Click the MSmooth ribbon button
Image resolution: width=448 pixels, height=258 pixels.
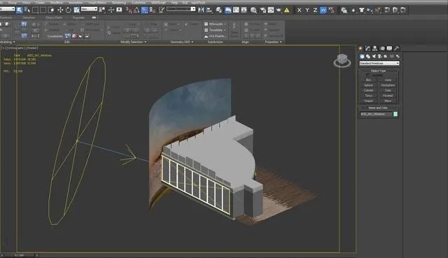click(x=215, y=24)
